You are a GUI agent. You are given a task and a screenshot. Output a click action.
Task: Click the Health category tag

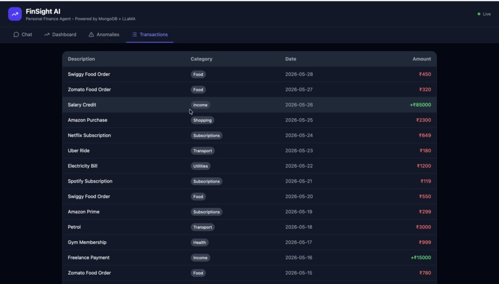point(199,242)
